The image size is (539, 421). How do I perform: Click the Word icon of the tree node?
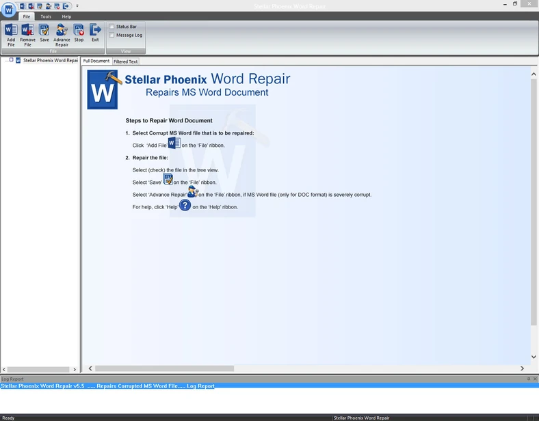tap(18, 60)
